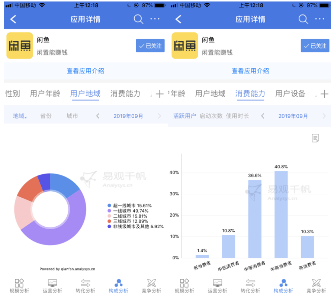
Task: Switch to 性别 tab in left screen
Action: [12, 94]
